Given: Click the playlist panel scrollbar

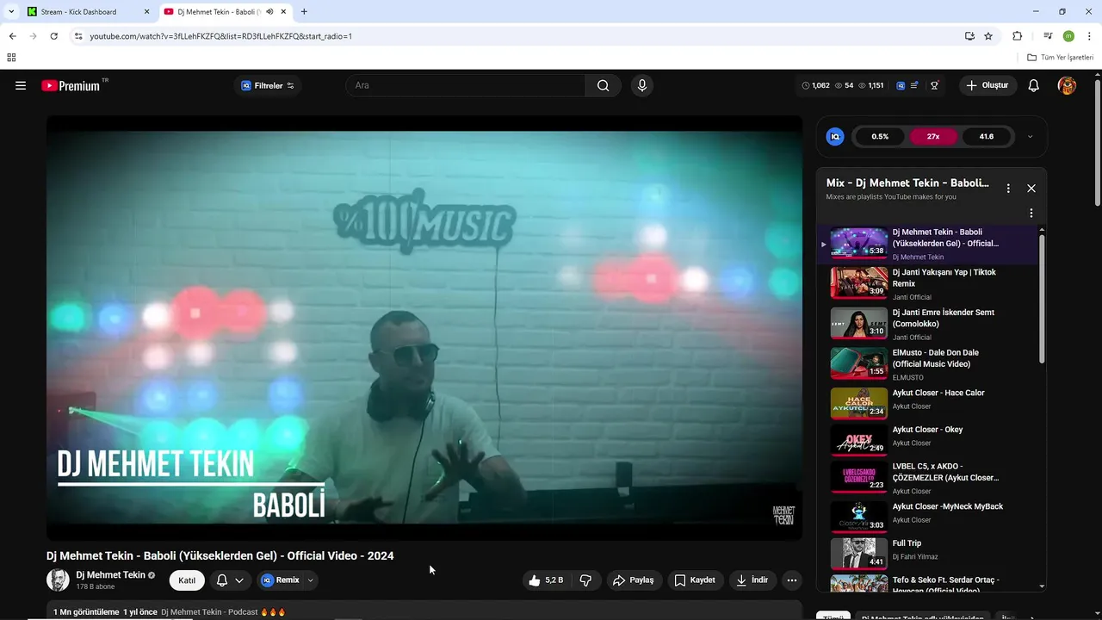Looking at the screenshot, I should 1042,299.
